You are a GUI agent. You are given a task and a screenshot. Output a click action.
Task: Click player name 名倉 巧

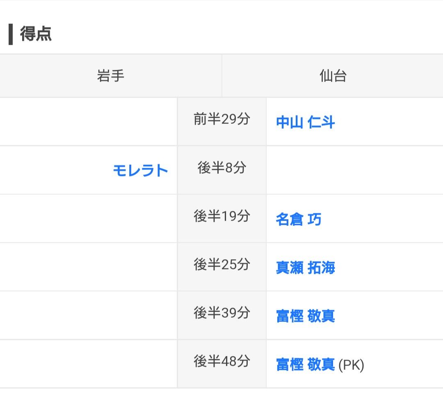pyautogui.click(x=298, y=219)
